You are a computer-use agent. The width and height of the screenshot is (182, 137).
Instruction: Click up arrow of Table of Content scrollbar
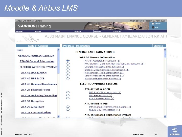point(58,49)
